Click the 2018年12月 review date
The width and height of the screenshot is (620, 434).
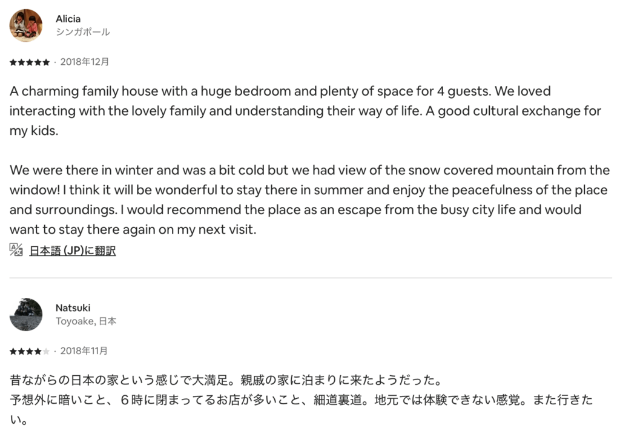tap(85, 62)
